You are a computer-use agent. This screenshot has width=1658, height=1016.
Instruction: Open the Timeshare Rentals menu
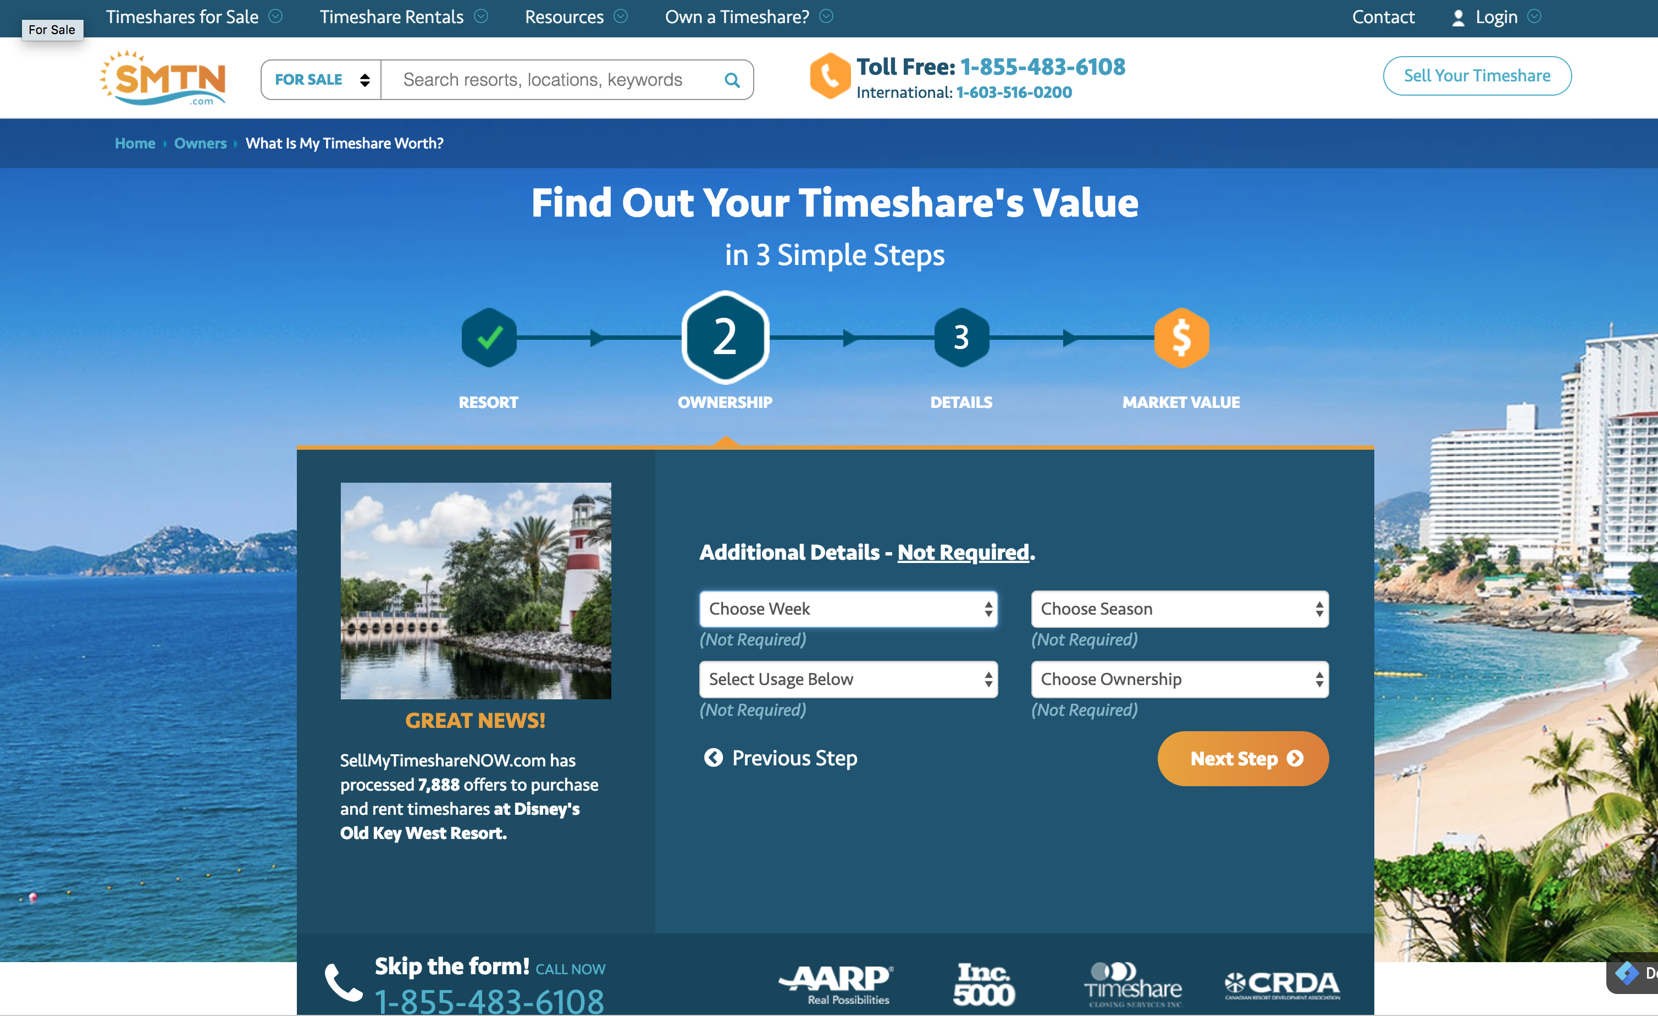391,17
